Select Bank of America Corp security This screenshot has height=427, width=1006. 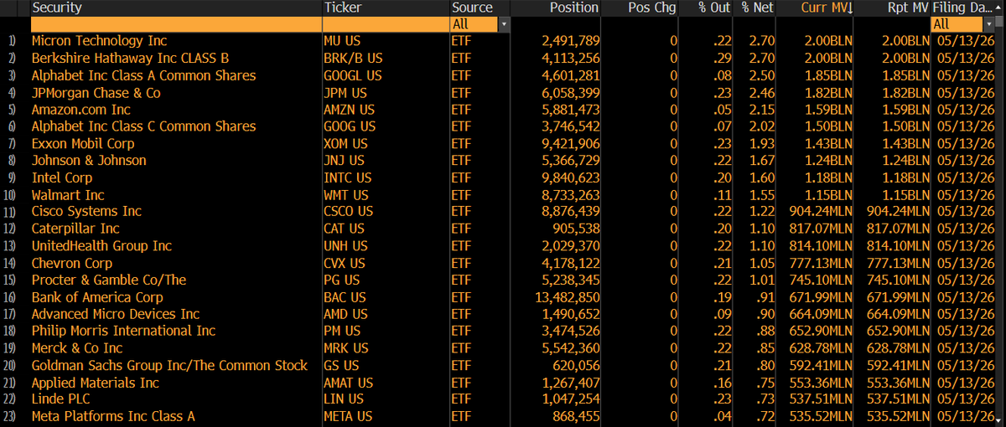click(x=97, y=297)
